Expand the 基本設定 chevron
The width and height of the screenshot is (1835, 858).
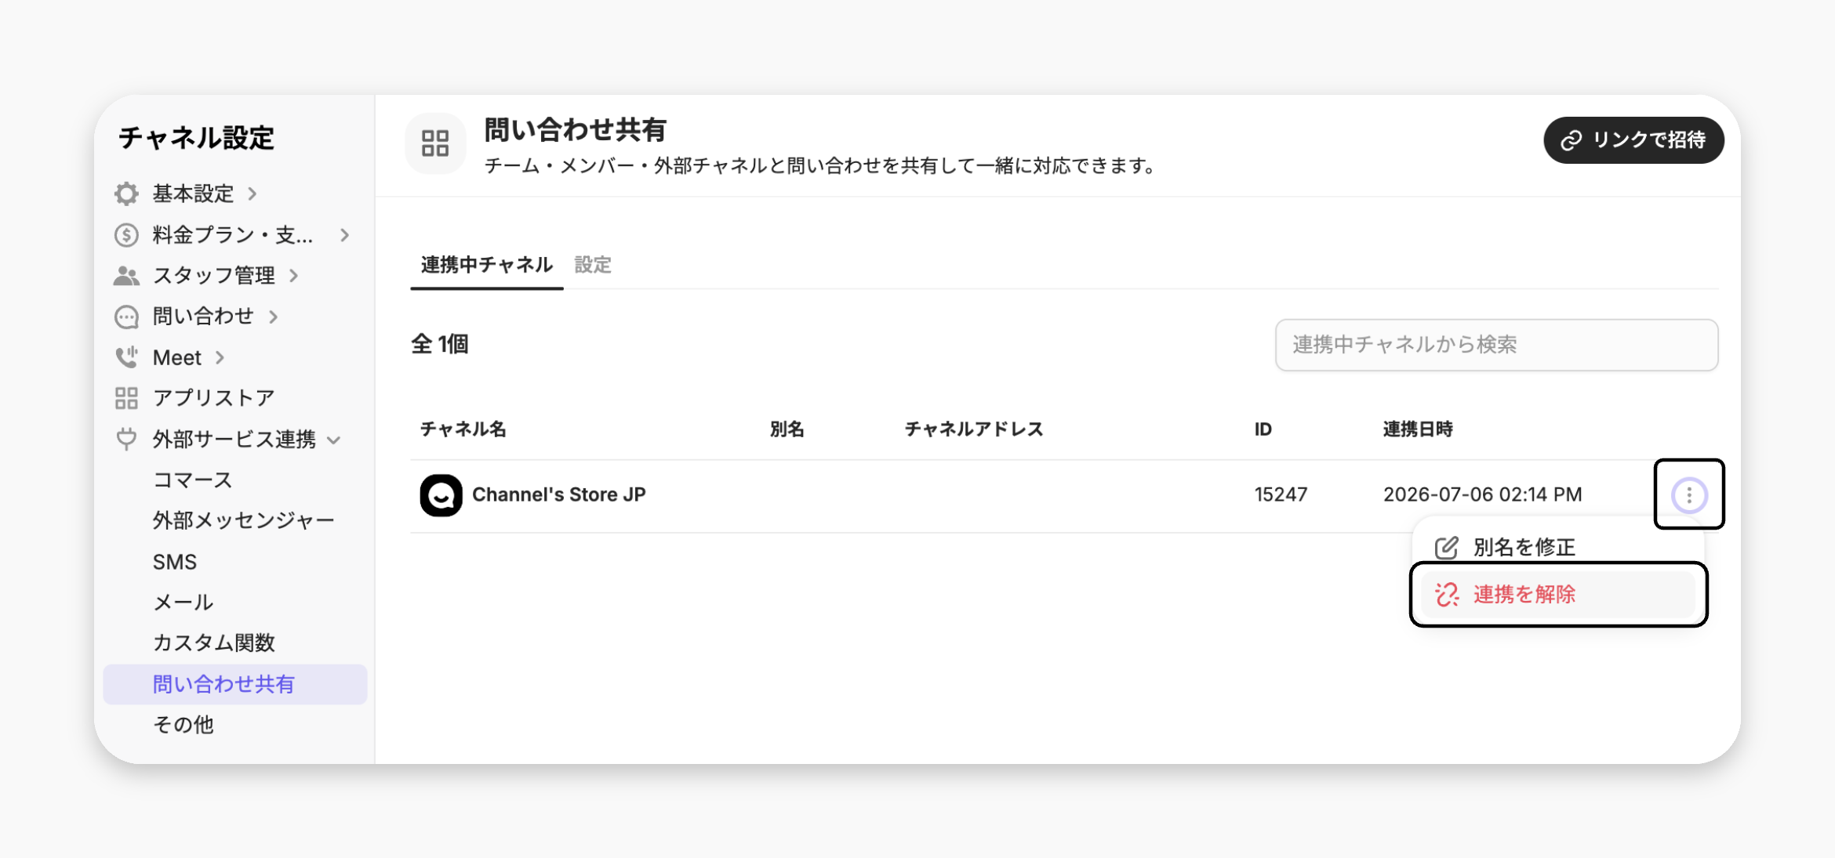pos(253,194)
